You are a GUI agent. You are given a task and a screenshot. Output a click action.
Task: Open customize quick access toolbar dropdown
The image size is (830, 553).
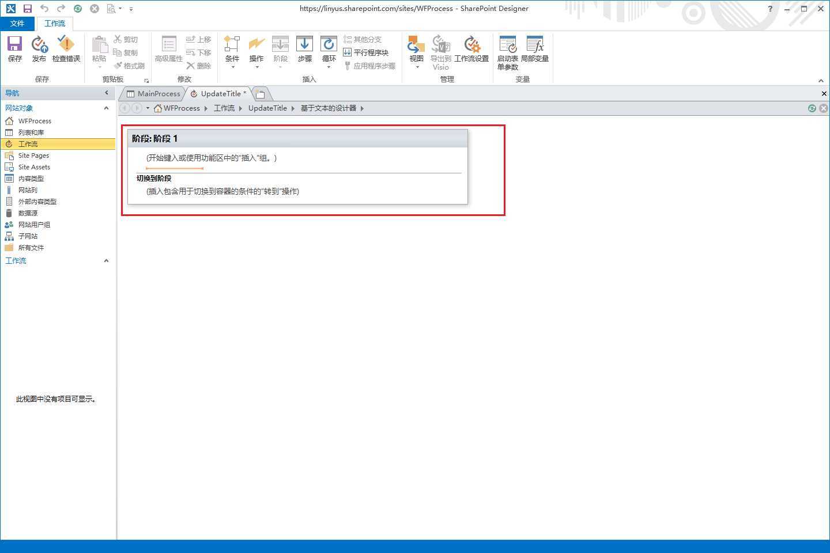pos(131,9)
